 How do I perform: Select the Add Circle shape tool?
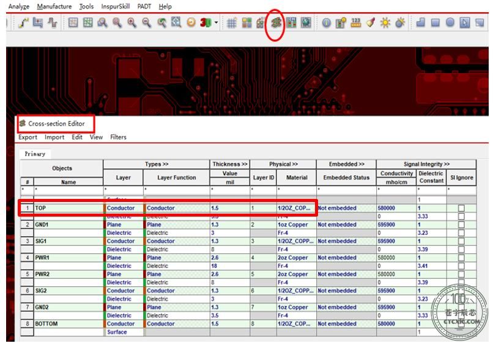450,23
